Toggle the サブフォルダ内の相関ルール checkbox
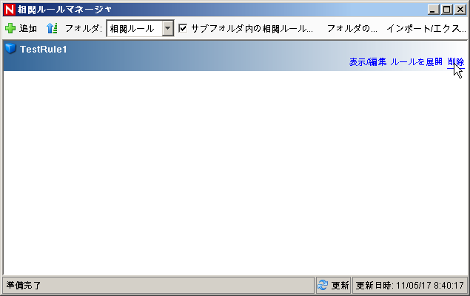The width and height of the screenshot is (470, 296). point(183,29)
